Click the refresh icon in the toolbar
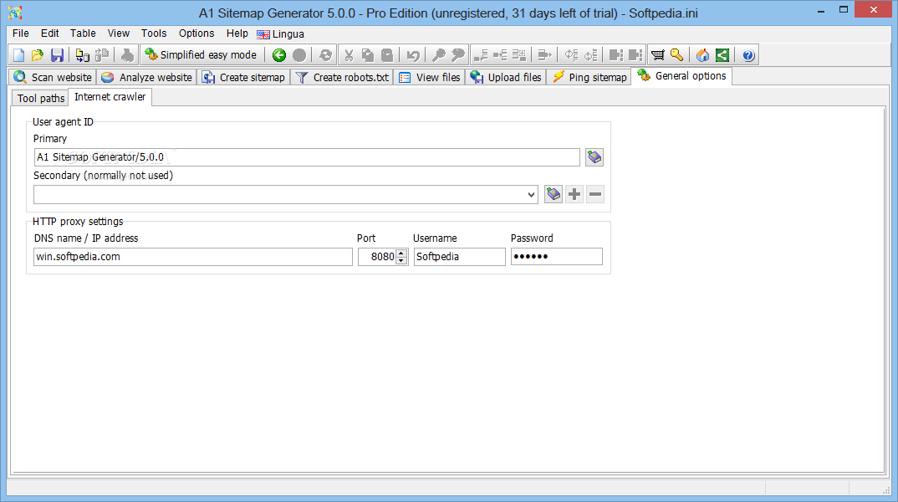The width and height of the screenshot is (898, 502). pyautogui.click(x=325, y=55)
